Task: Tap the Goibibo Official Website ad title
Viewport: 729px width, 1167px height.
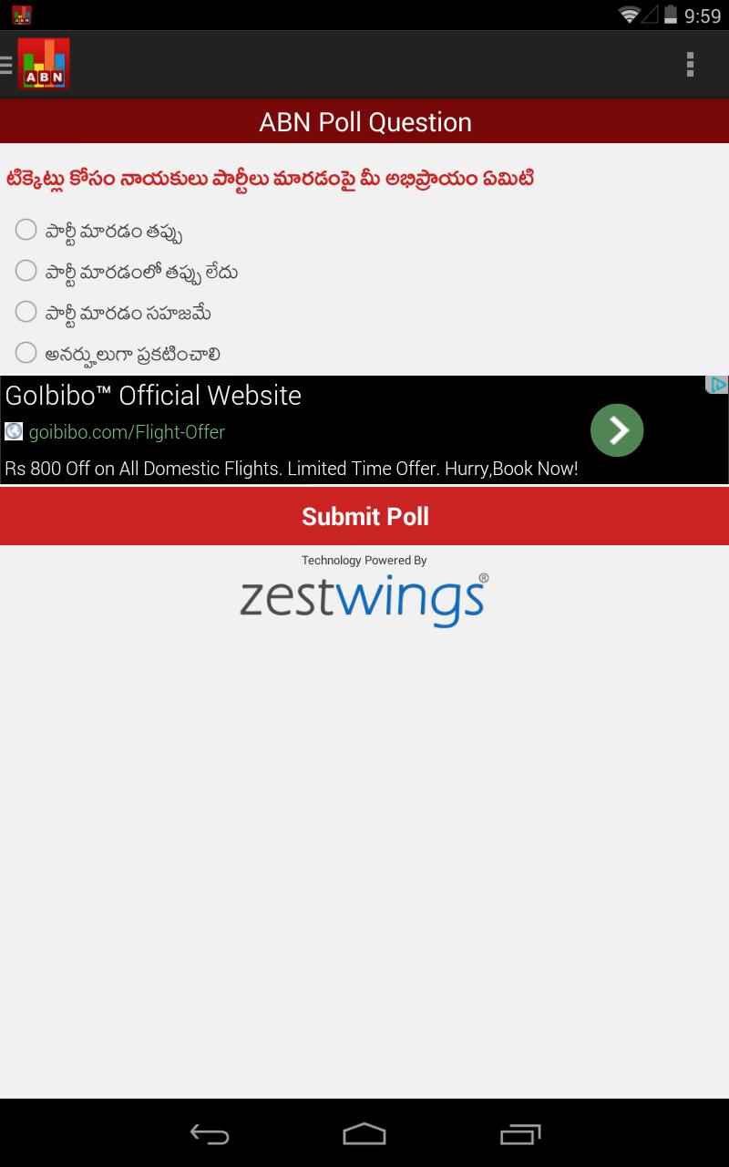Action: point(153,395)
